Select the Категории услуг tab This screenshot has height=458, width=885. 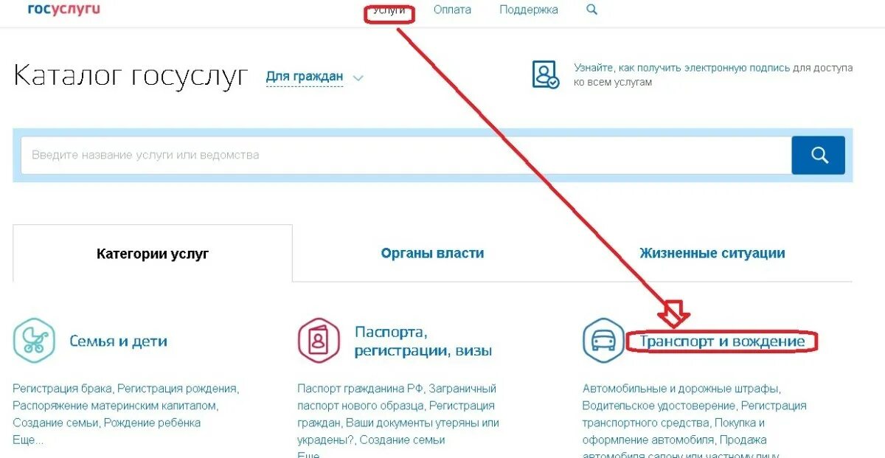pyautogui.click(x=153, y=254)
